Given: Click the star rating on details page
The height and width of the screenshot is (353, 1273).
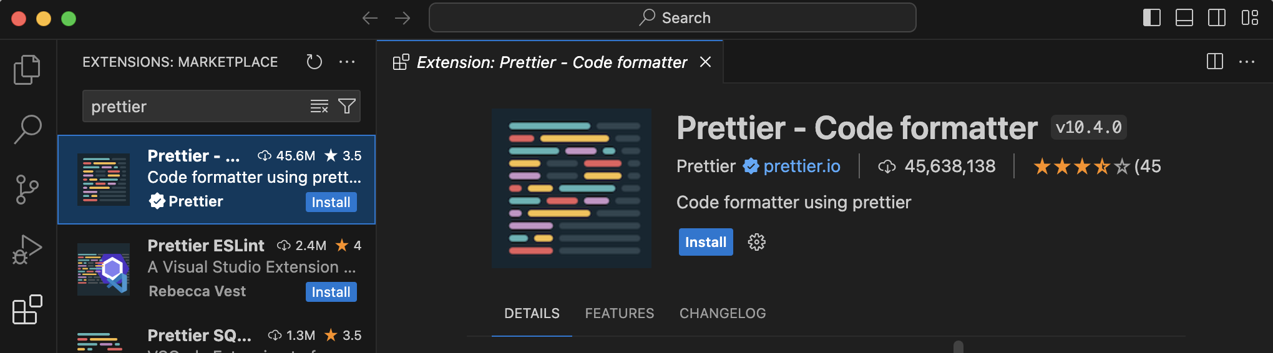Looking at the screenshot, I should click(1081, 167).
